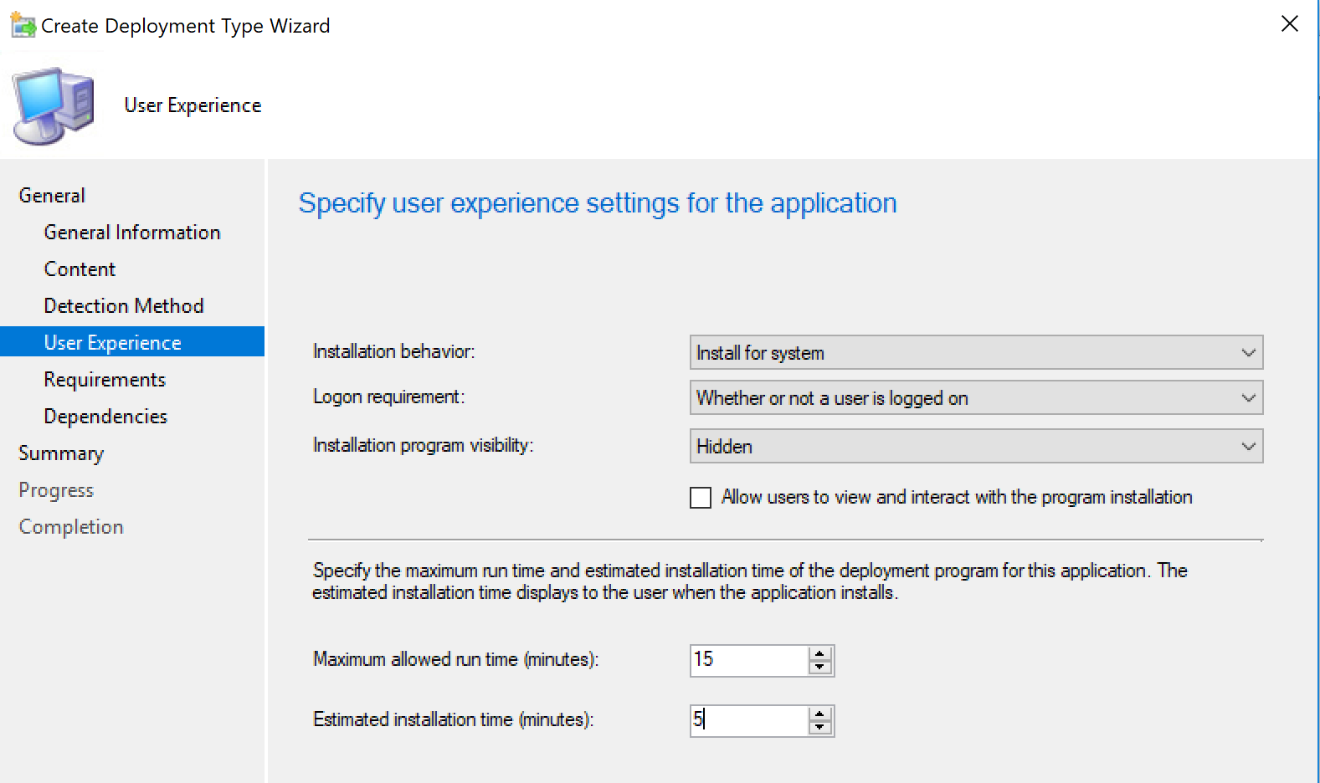Go to the Dependencies step
This screenshot has width=1320, height=783.
click(x=105, y=417)
